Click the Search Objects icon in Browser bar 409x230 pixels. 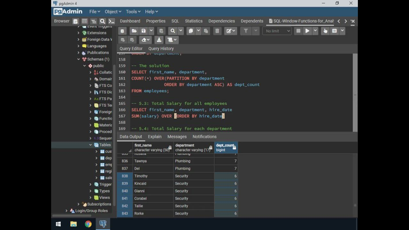coord(103,21)
